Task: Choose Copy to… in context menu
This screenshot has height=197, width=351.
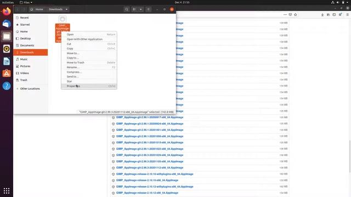Action: click(x=89, y=58)
